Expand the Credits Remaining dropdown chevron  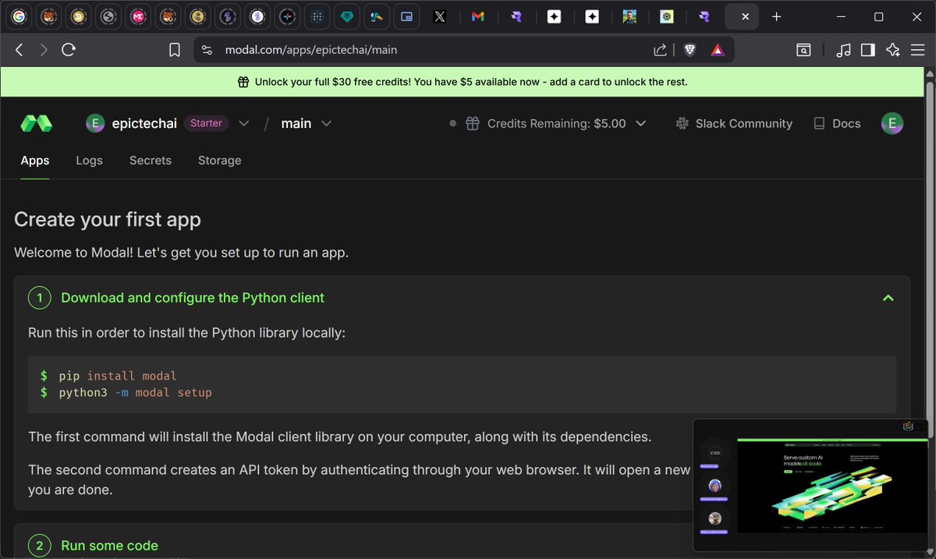641,123
